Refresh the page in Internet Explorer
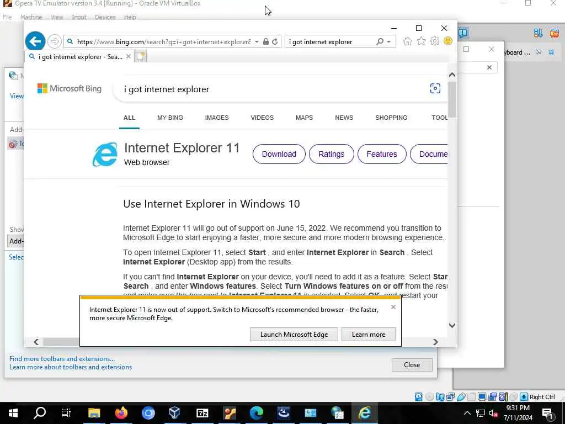The height and width of the screenshot is (424, 565). pos(275,41)
